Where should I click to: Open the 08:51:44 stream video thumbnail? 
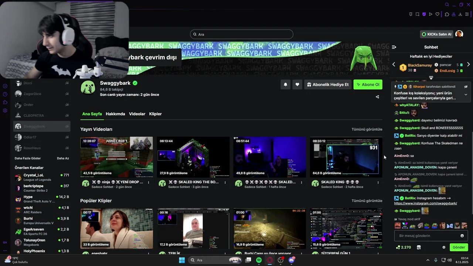click(269, 157)
